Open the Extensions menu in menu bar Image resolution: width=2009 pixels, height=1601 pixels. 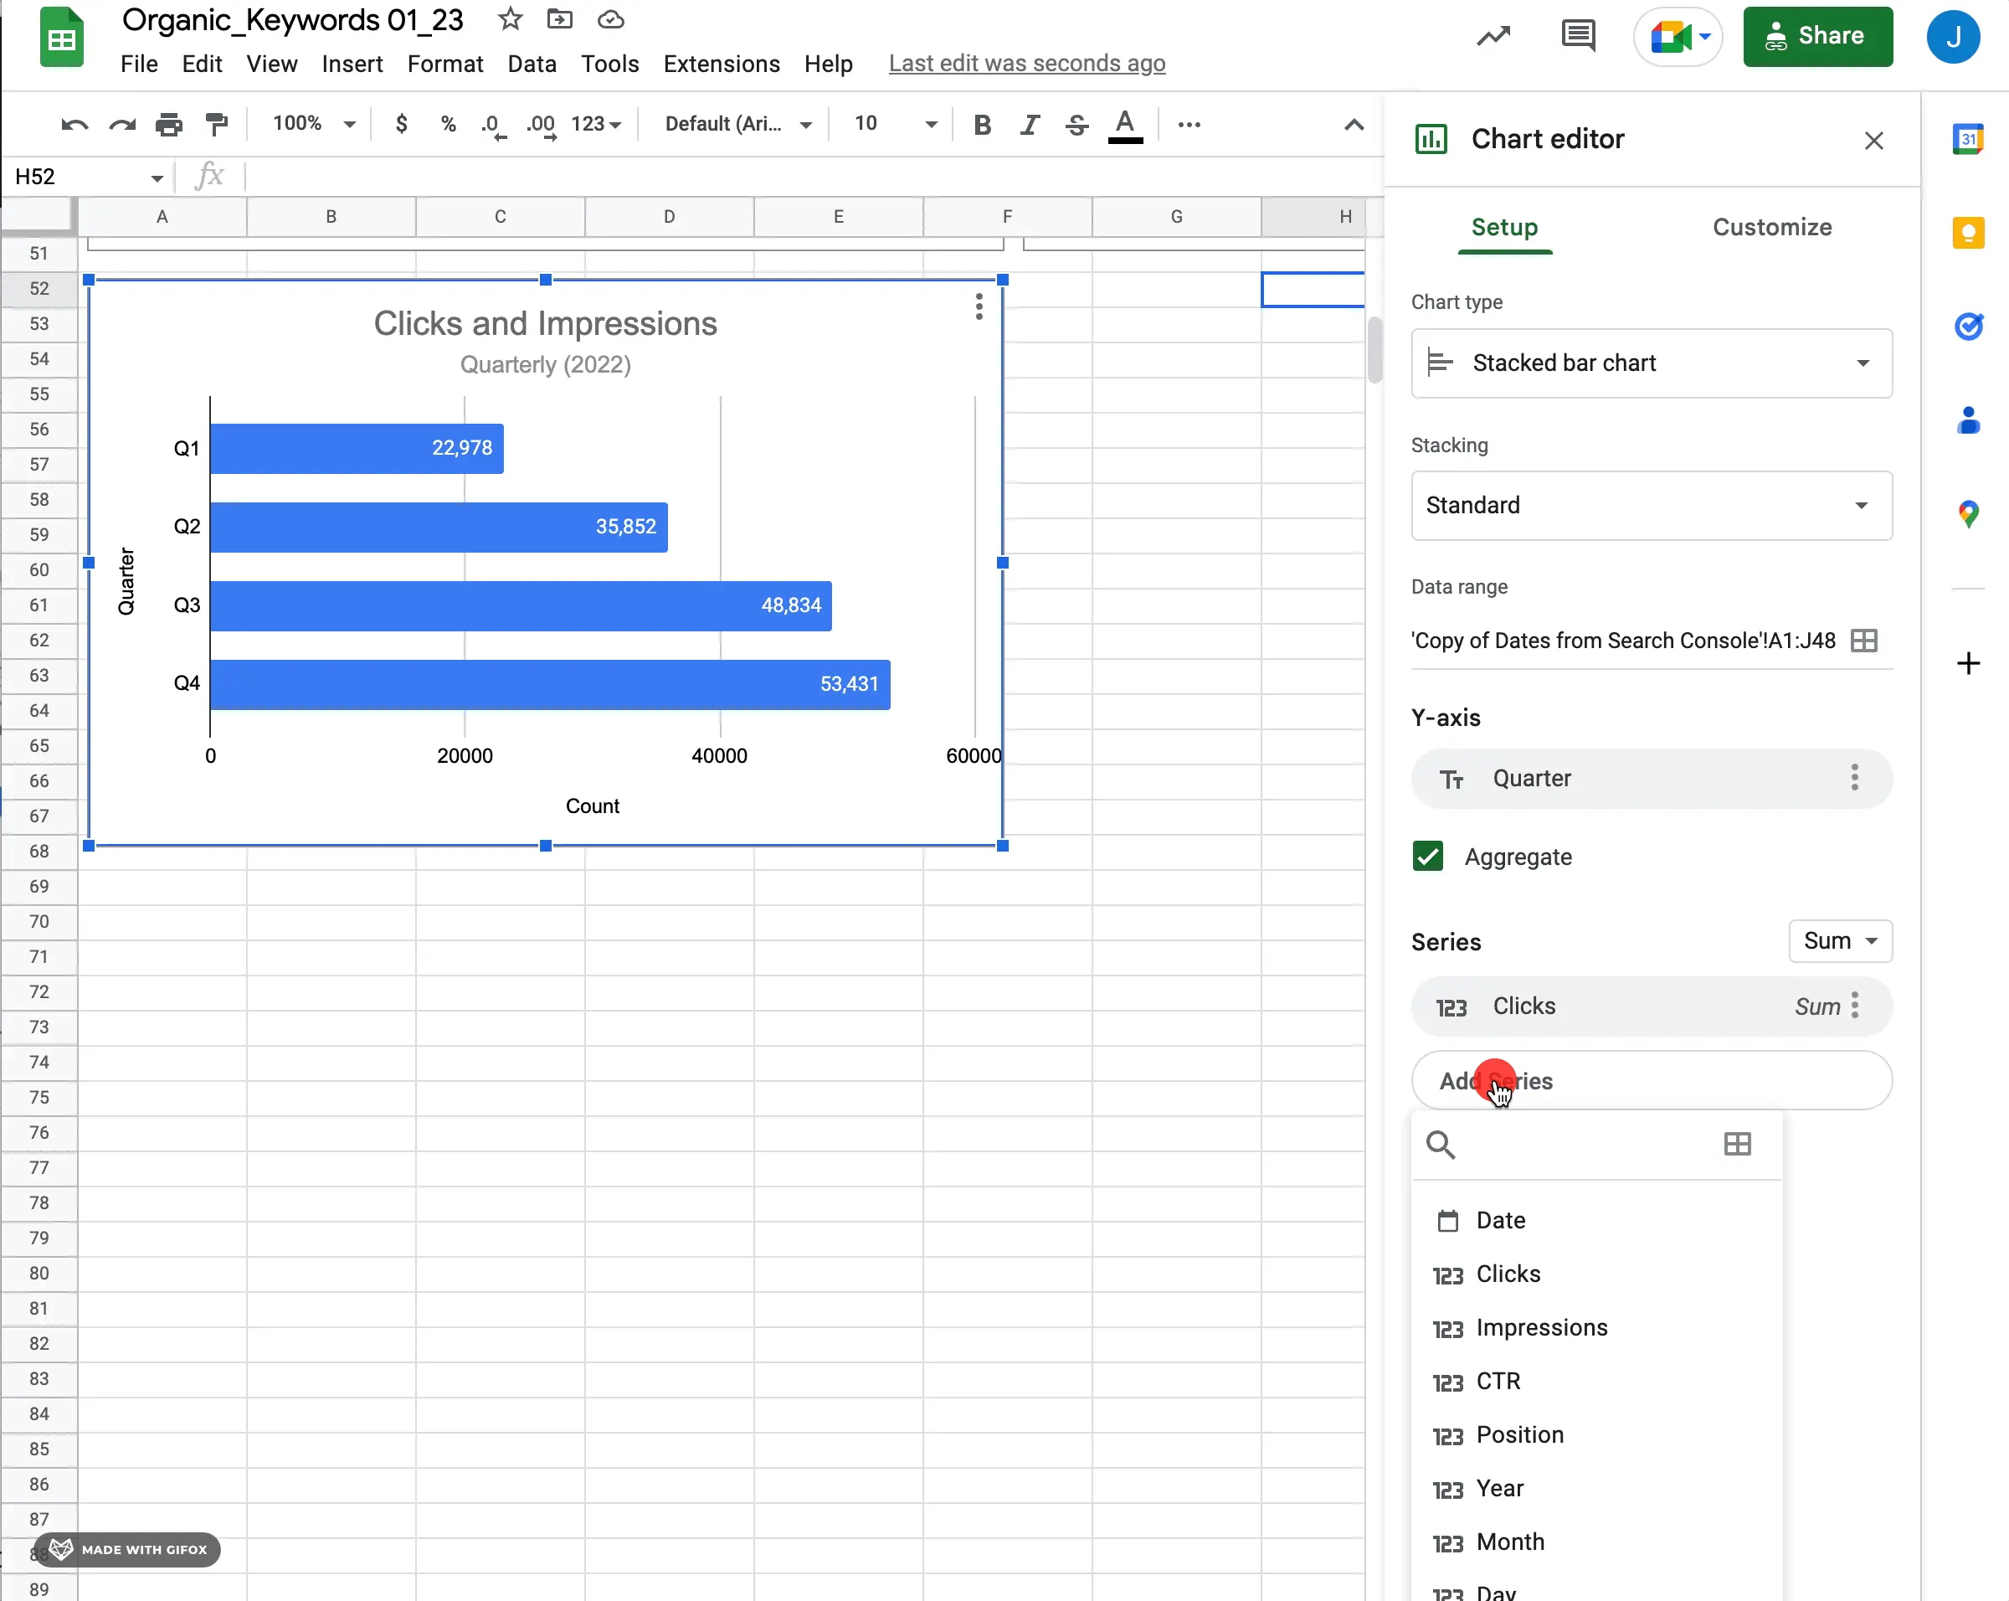(722, 62)
